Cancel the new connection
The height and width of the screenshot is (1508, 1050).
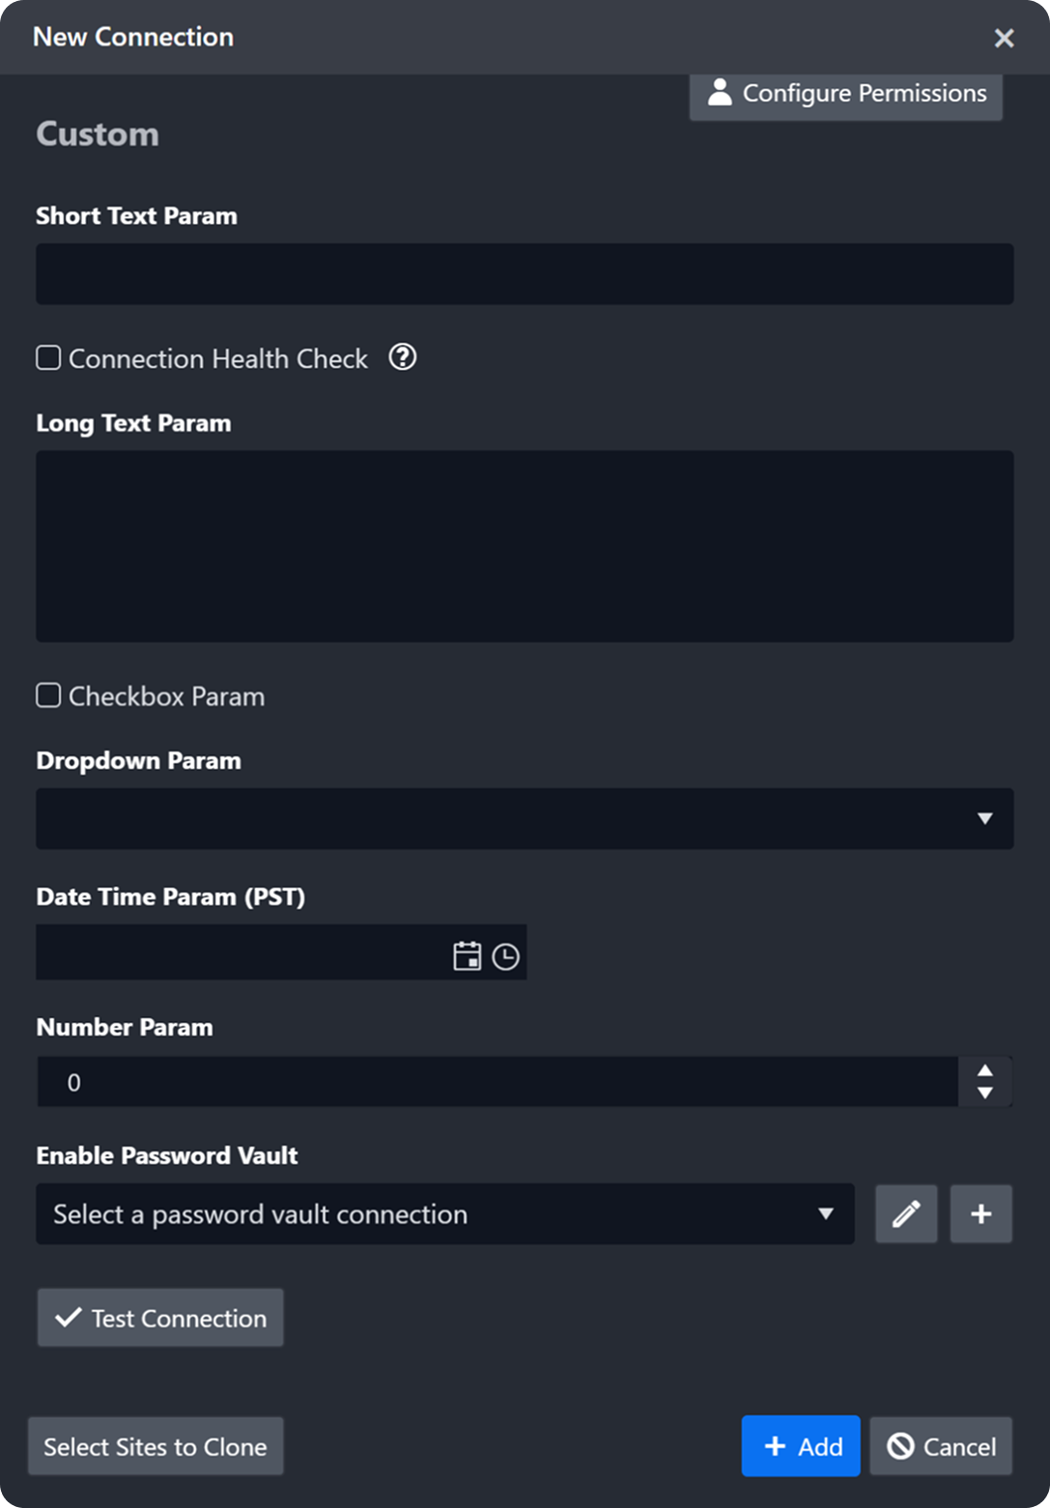point(941,1446)
